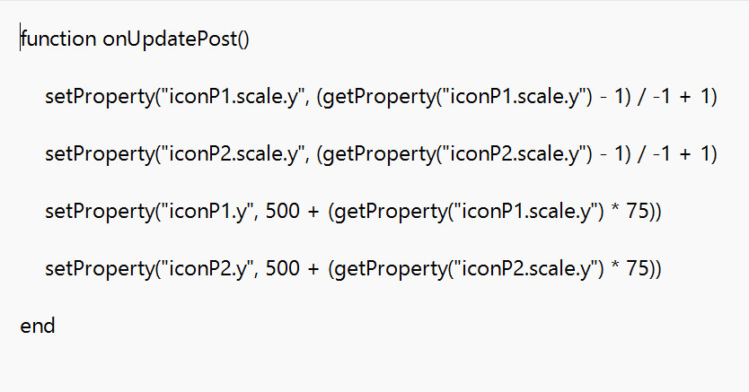This screenshot has height=392, width=749.
Task: Click the 'function' keyword on first line
Action: click(57, 39)
